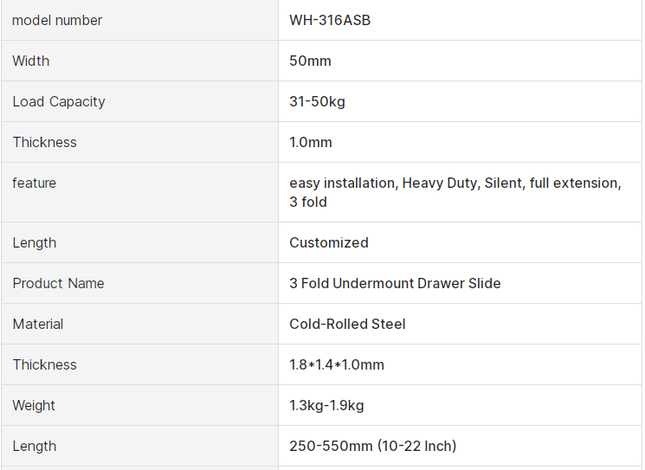The image size is (645, 470).
Task: Select '3 Fold Undermount Drawer Slide' text
Action: [395, 283]
